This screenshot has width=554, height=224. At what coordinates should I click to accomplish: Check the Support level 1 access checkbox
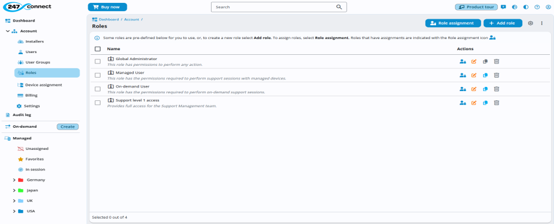[98, 103]
